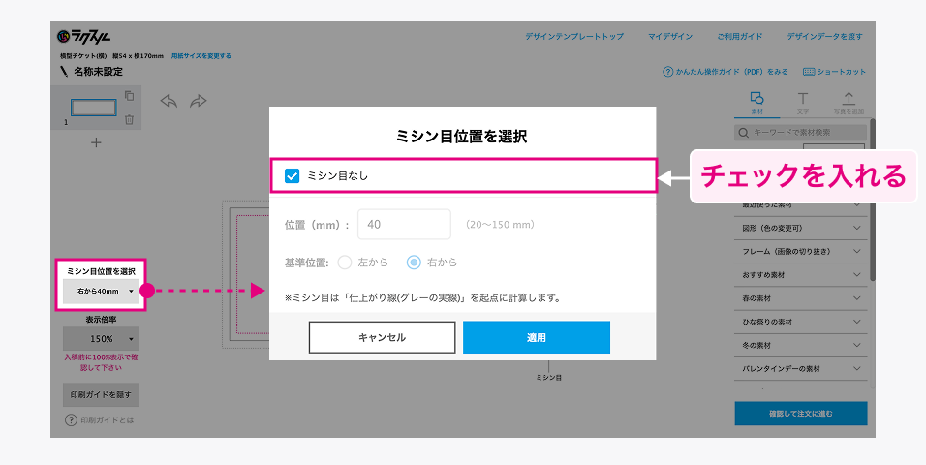Select page 1 thumbnail
This screenshot has height=465, width=926.
tap(93, 108)
